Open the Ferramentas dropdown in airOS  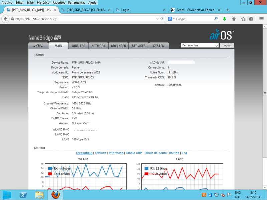(x=200, y=45)
